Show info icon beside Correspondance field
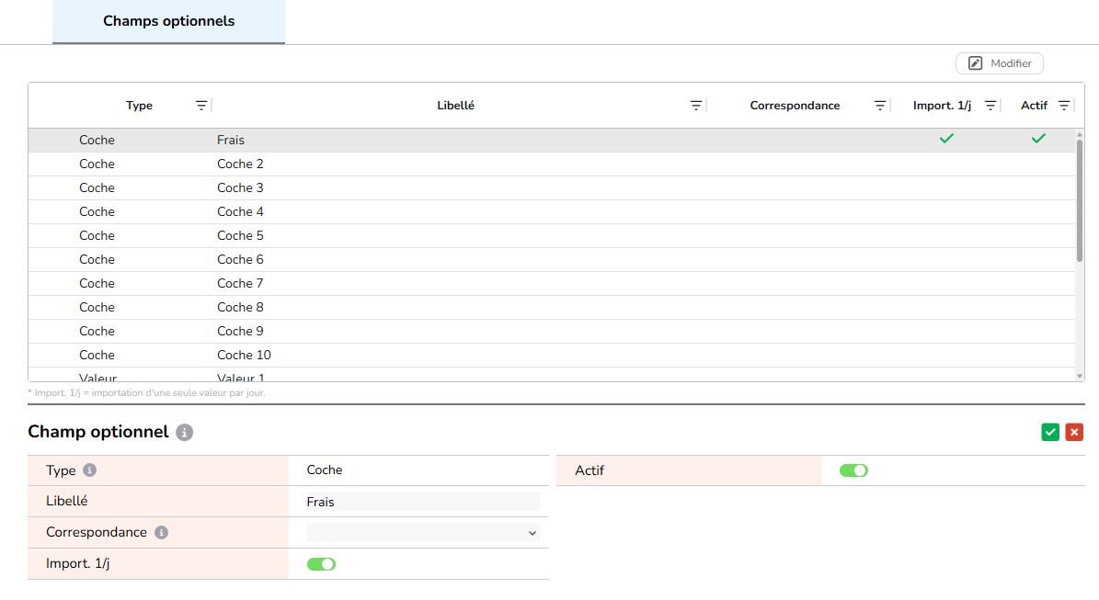This screenshot has width=1099, height=600. click(161, 533)
